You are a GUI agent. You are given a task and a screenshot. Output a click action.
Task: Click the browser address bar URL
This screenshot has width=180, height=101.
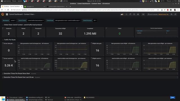click(x=89, y=10)
